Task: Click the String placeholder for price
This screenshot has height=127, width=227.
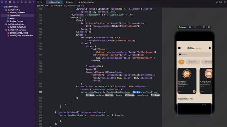Action: coord(109,95)
